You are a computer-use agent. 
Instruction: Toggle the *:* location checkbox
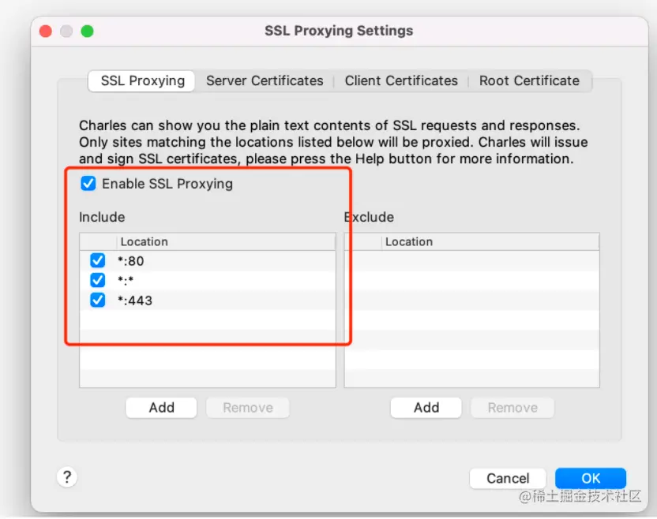coord(98,280)
